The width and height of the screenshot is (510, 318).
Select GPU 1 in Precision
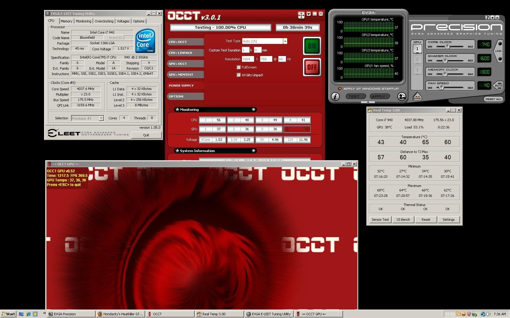point(417,49)
